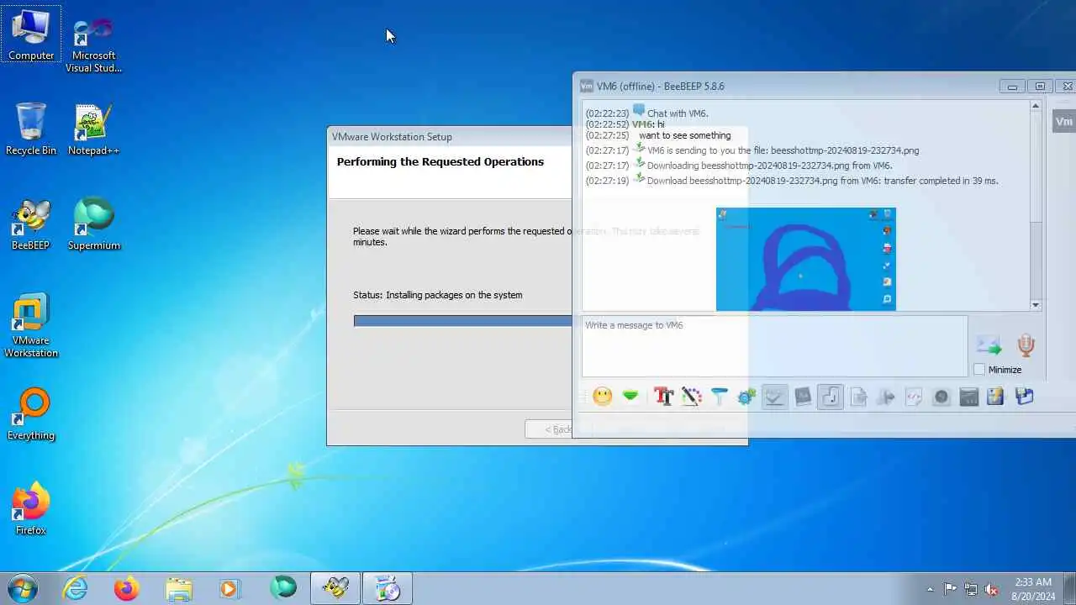
Task: Select the Firefox desktop shortcut
Action: (31, 509)
